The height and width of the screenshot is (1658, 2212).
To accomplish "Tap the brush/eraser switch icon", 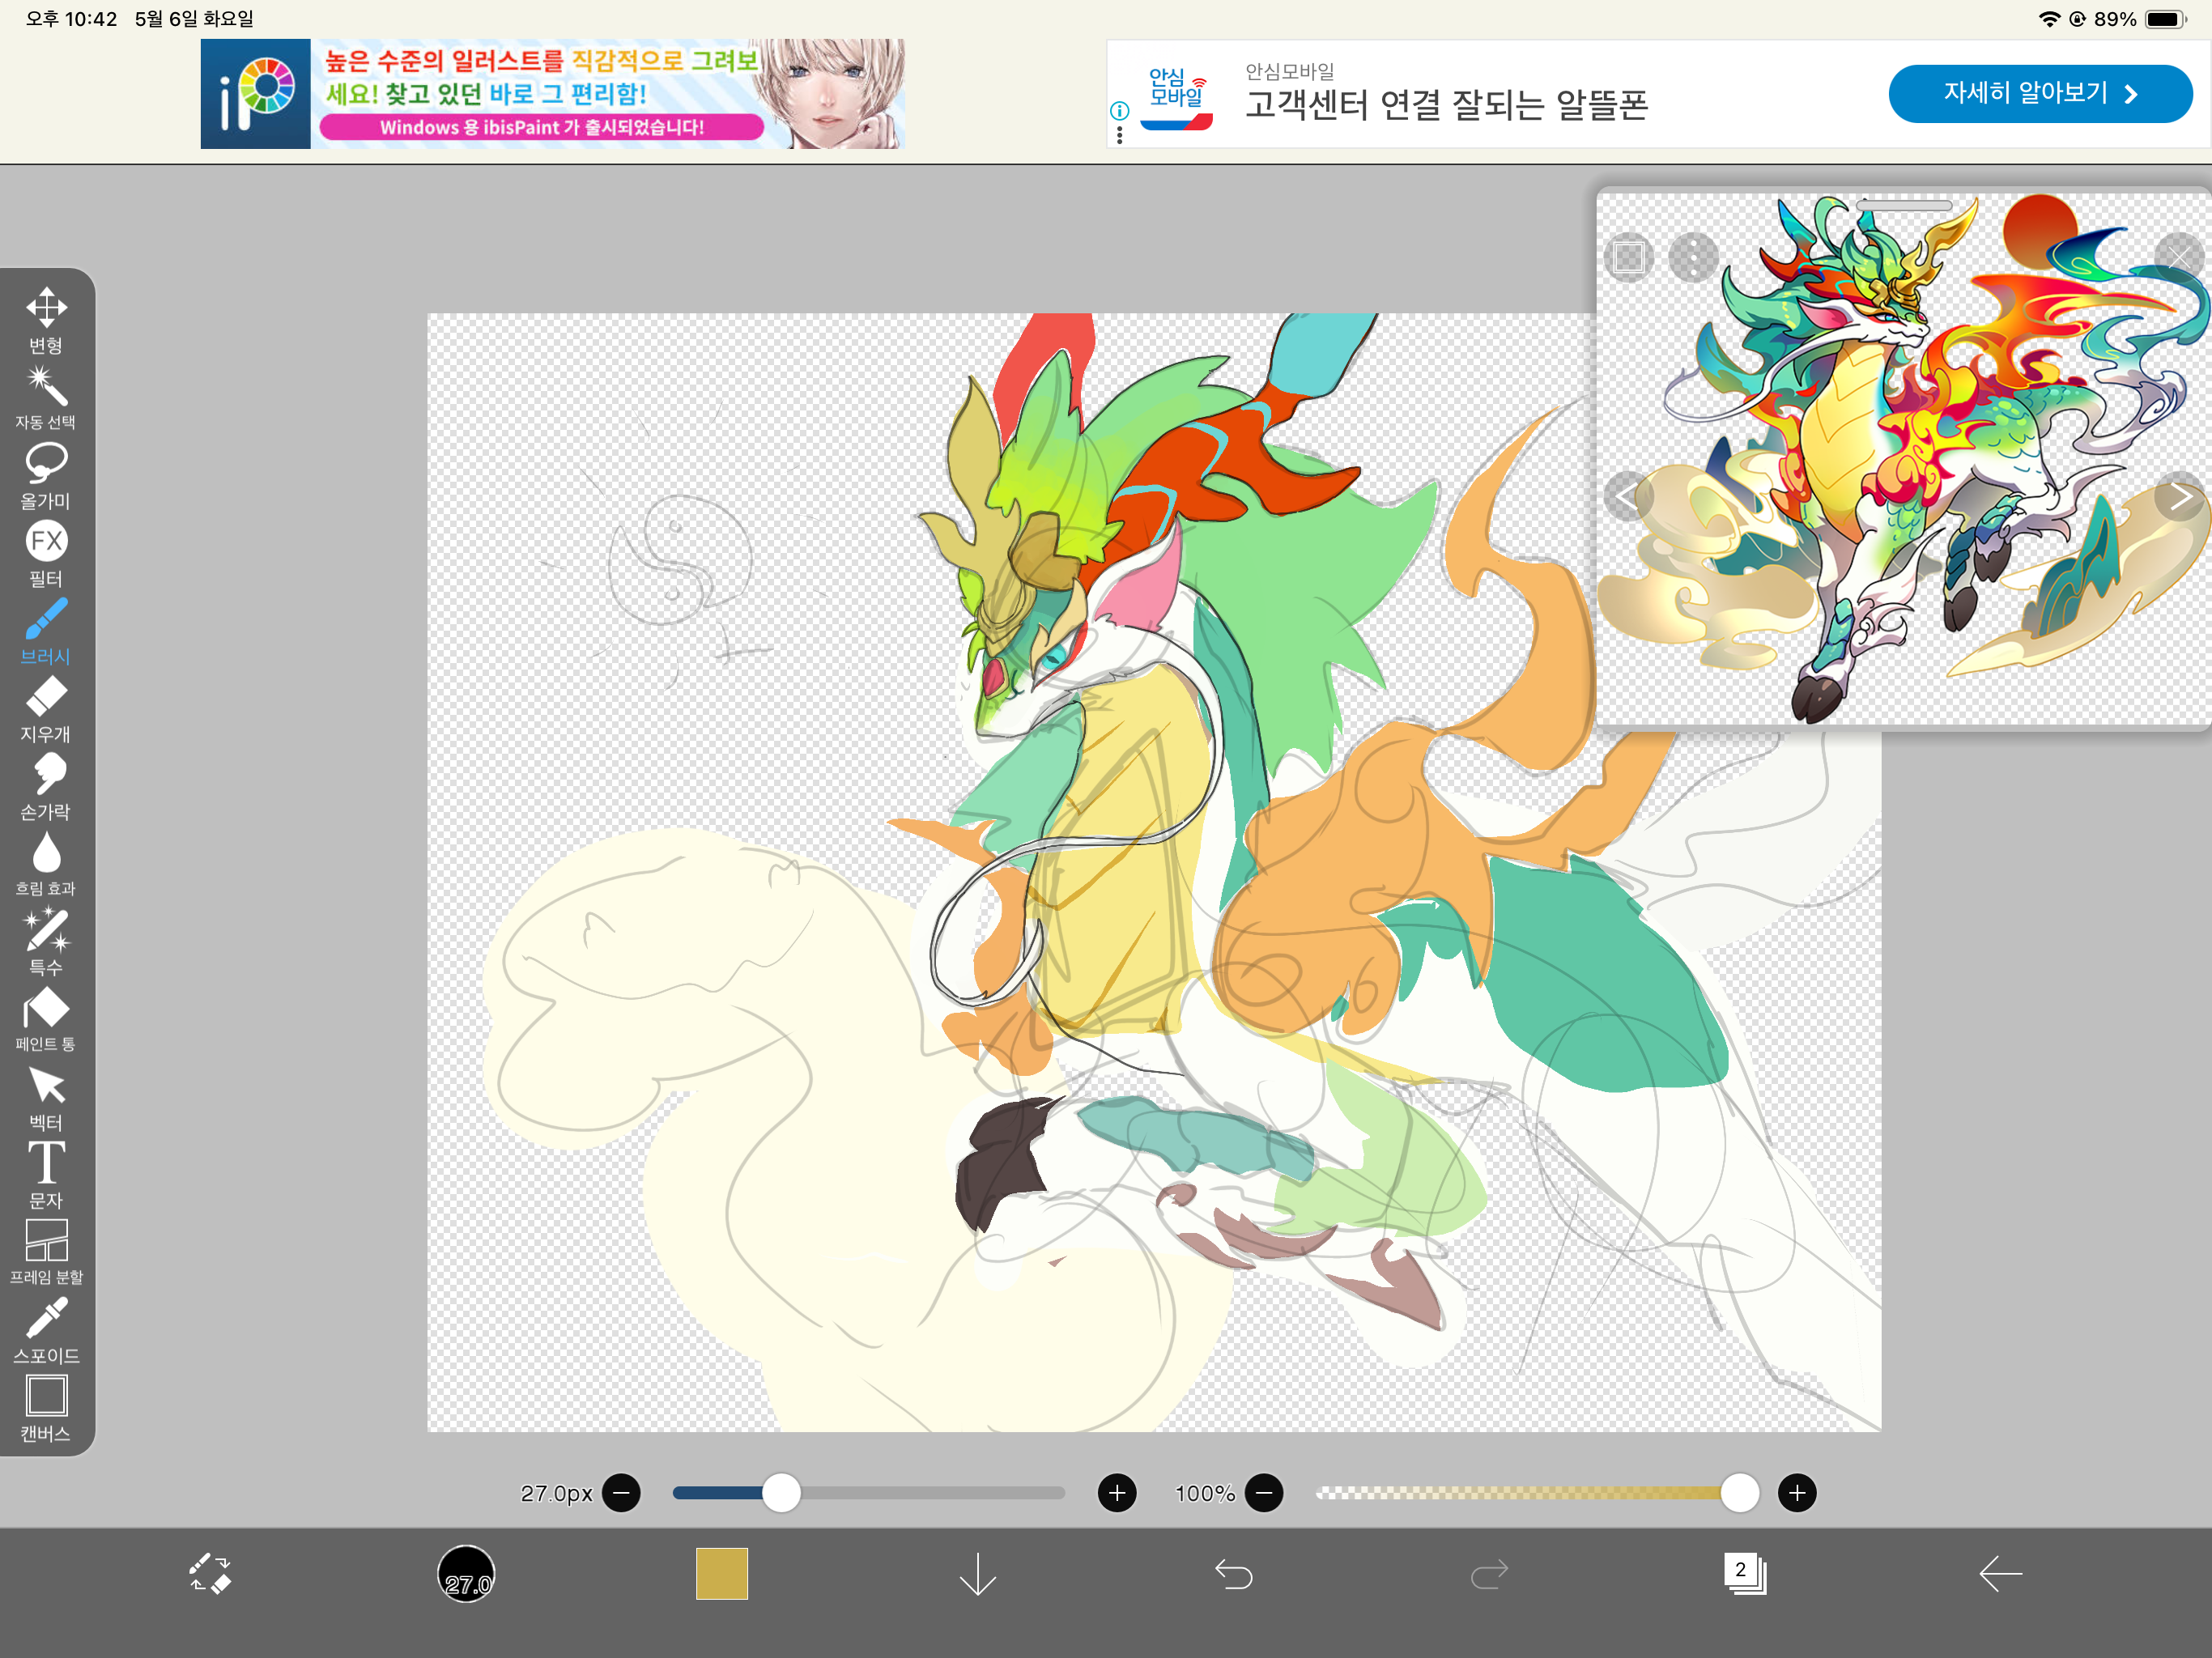I will click(x=210, y=1574).
